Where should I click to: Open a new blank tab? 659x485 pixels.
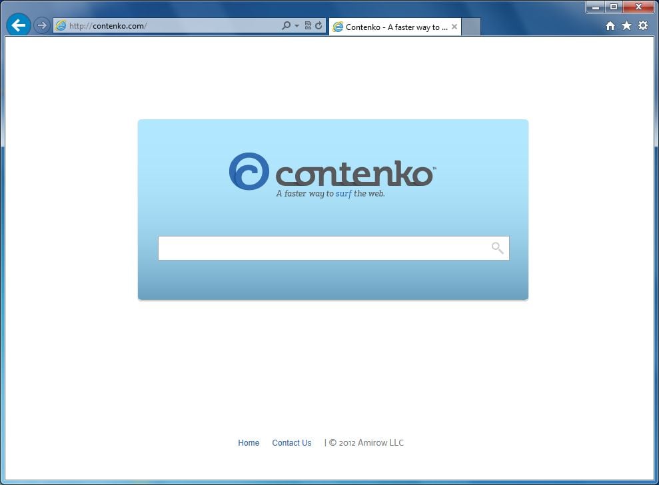click(470, 27)
